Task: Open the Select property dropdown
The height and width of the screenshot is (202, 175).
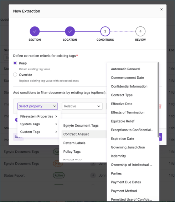Action: tap(37, 106)
